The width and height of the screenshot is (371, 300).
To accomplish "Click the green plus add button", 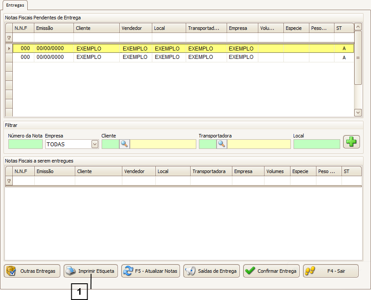I will 351,142.
